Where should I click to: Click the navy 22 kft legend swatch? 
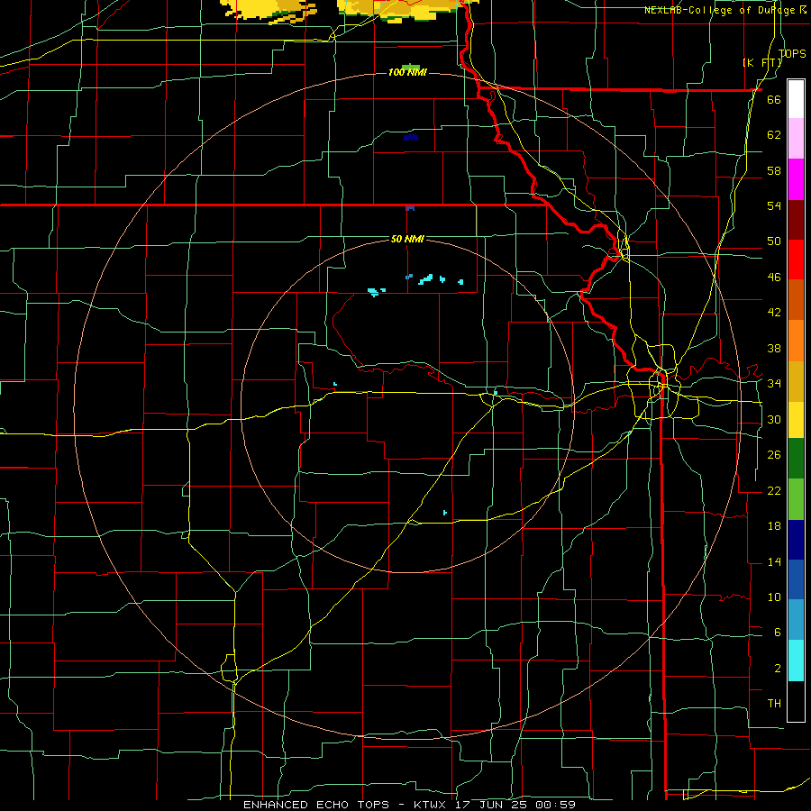pyautogui.click(x=796, y=540)
